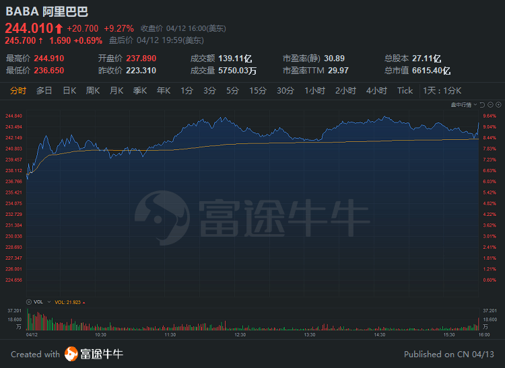Click the 市盈率TTM value 29.97
This screenshot has width=505, height=368.
(x=338, y=71)
